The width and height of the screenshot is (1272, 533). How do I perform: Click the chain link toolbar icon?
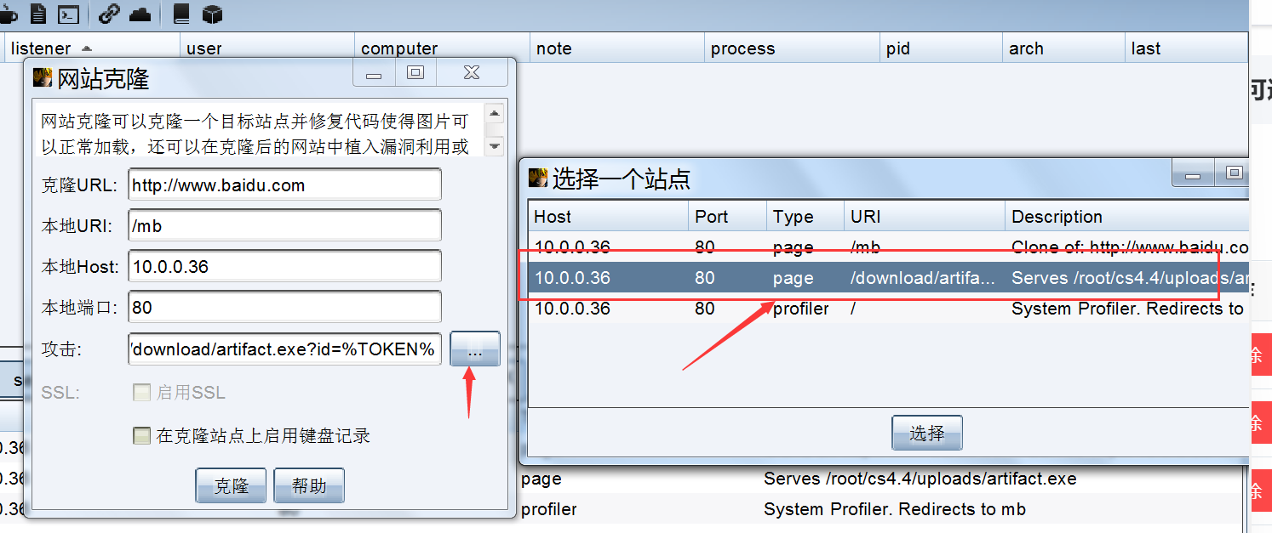pos(109,14)
